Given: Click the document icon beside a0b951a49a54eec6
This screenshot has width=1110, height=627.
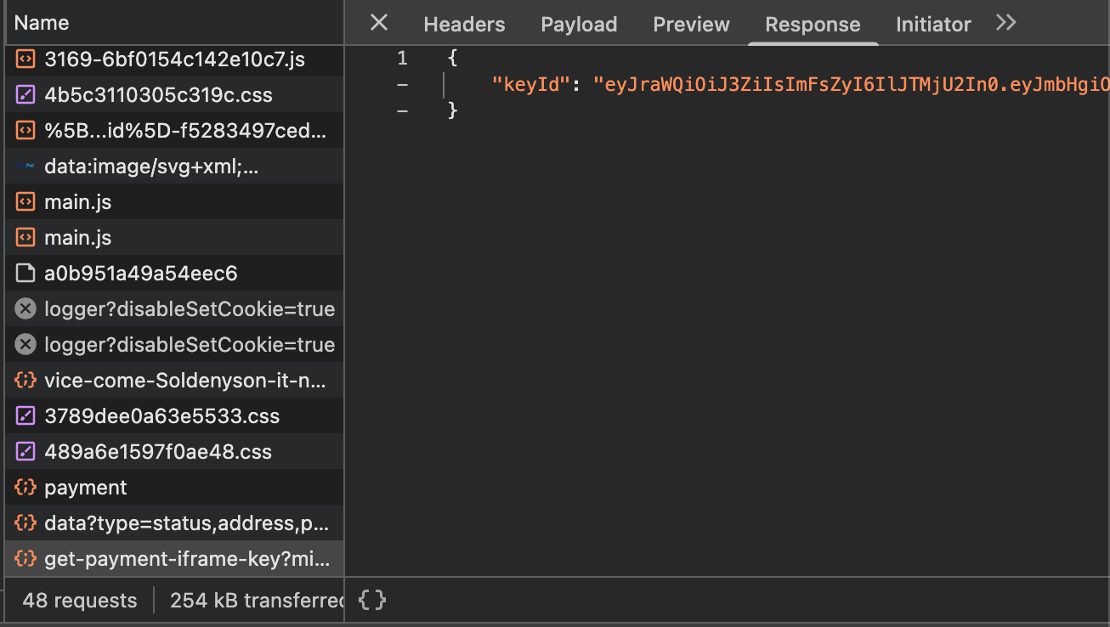Looking at the screenshot, I should (26, 274).
